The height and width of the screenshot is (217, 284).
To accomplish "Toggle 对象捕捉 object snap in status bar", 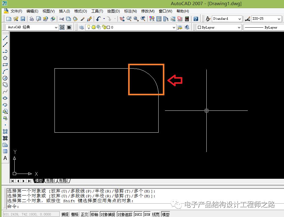I will 108,214.
